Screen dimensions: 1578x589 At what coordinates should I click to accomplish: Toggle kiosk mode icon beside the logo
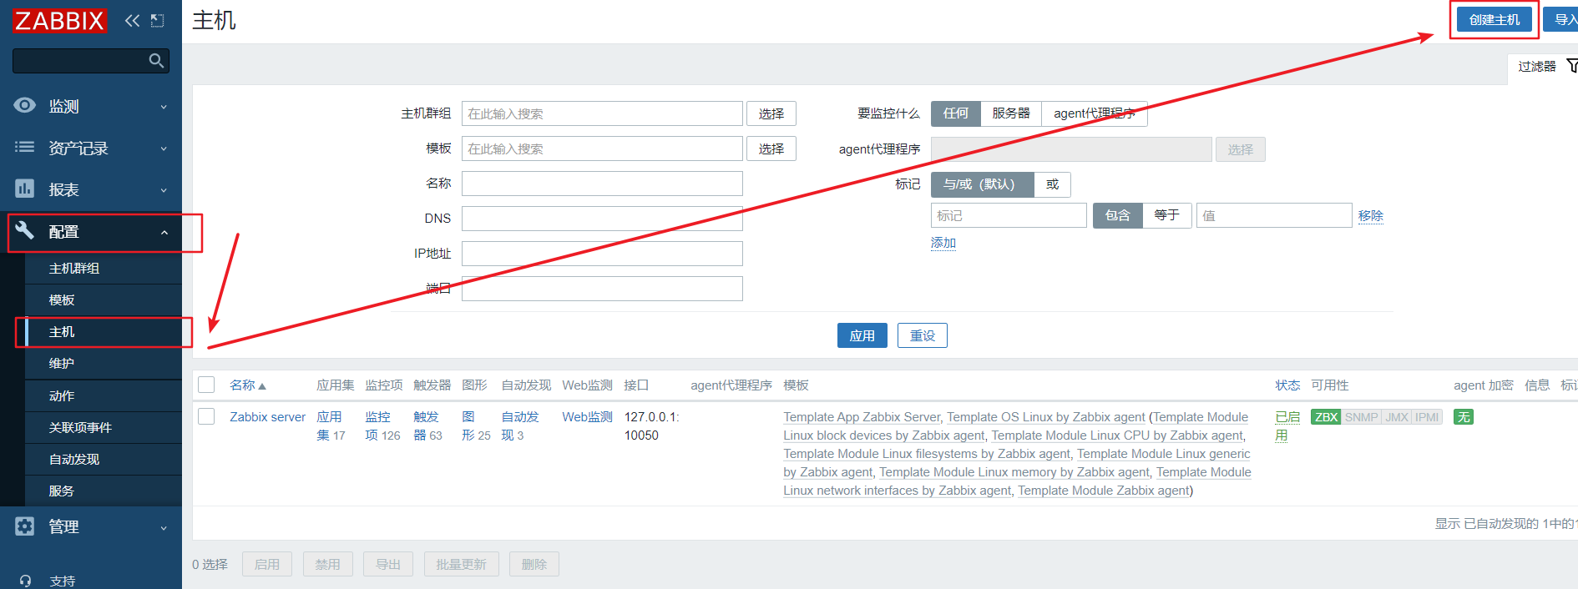tap(157, 20)
